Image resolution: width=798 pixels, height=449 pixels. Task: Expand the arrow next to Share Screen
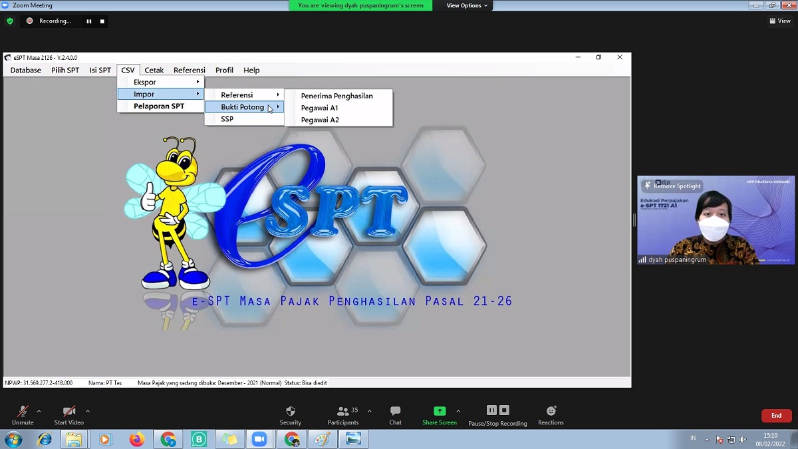[x=458, y=411]
